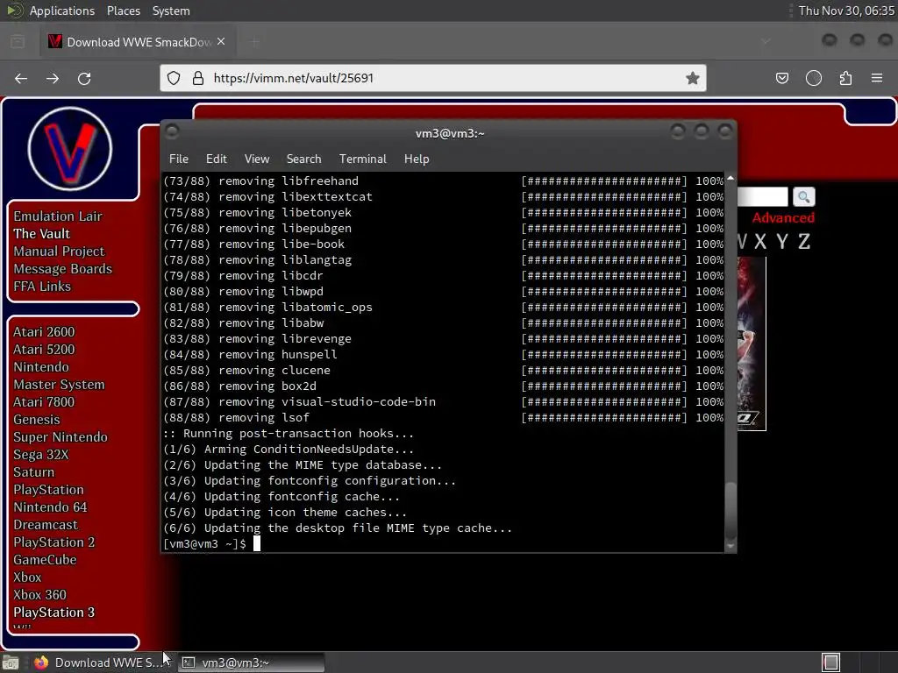Viewport: 898px width, 673px height.
Task: Open the Message Boards link
Action: (63, 269)
